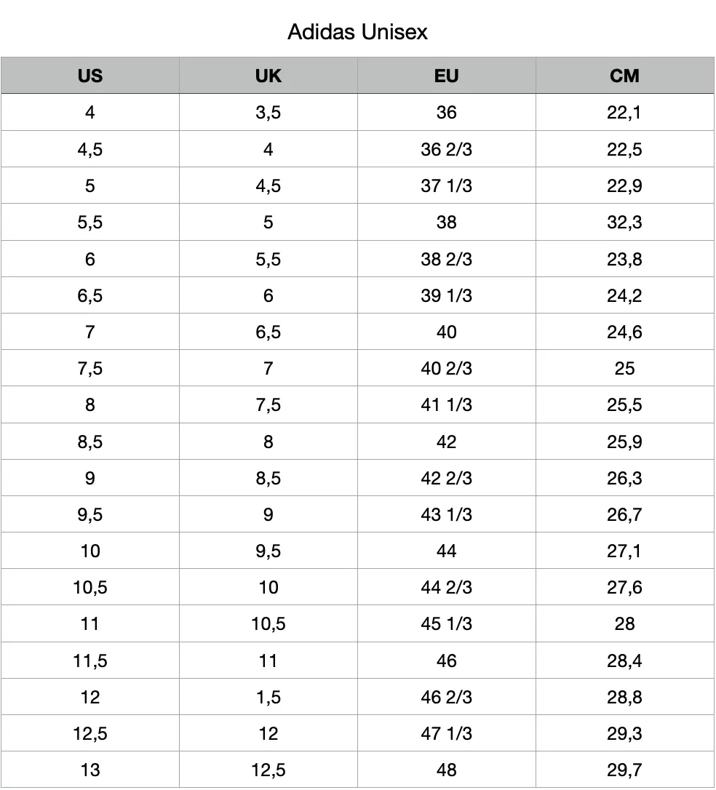Select the CM value 22,1 cell
The image size is (716, 790).
625,112
